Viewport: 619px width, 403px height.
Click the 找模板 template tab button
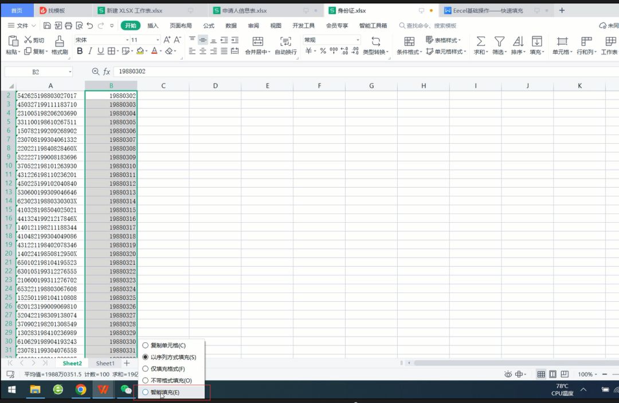pos(56,11)
